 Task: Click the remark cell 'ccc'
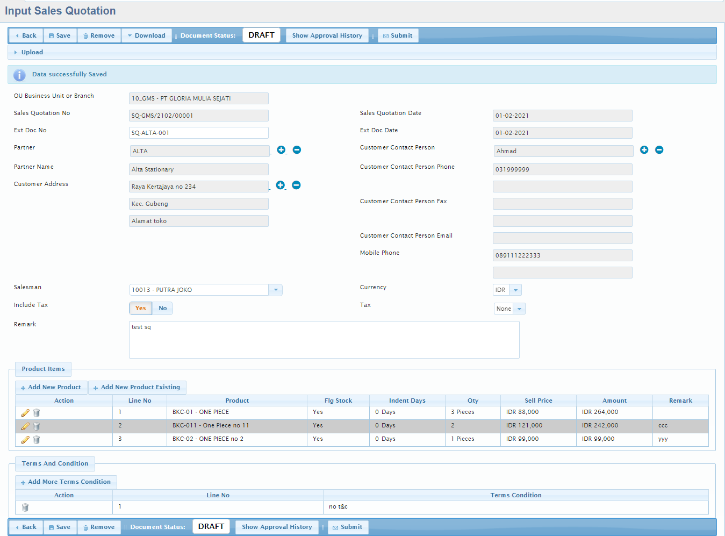click(x=680, y=426)
